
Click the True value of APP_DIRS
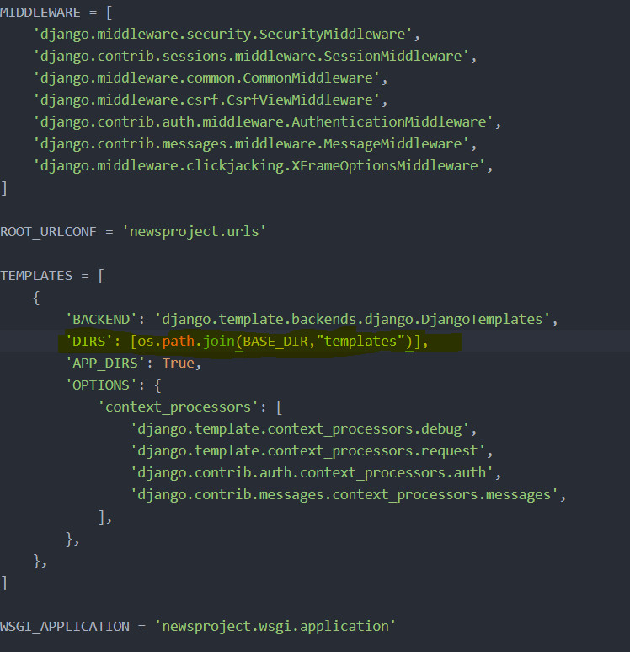point(179,364)
